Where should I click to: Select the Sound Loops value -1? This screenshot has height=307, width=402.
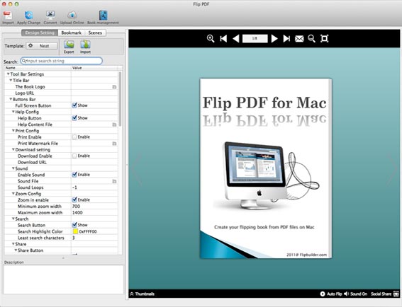[x=74, y=187]
